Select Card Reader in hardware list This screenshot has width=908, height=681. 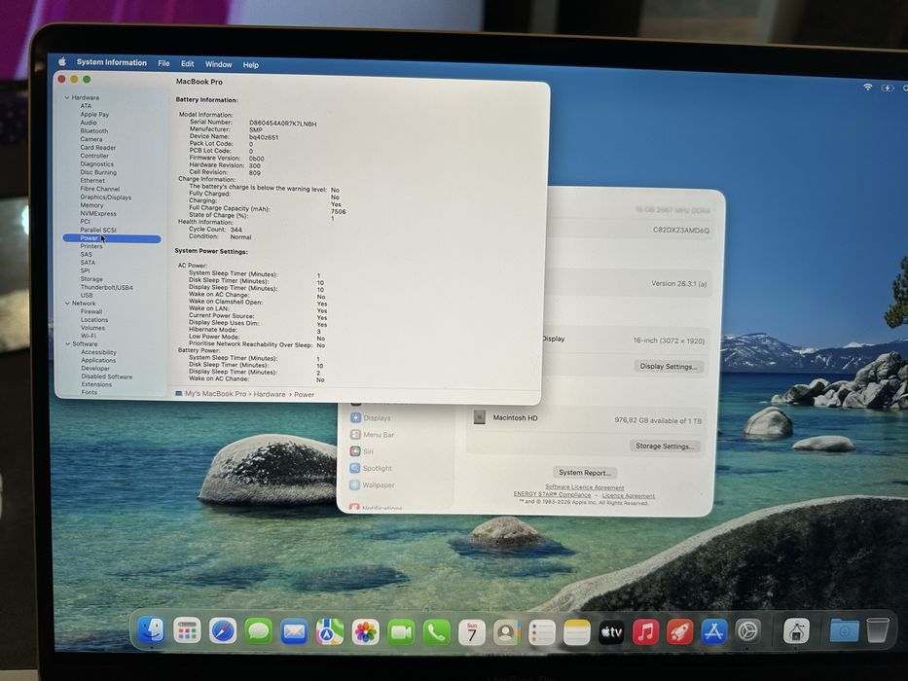click(98, 147)
